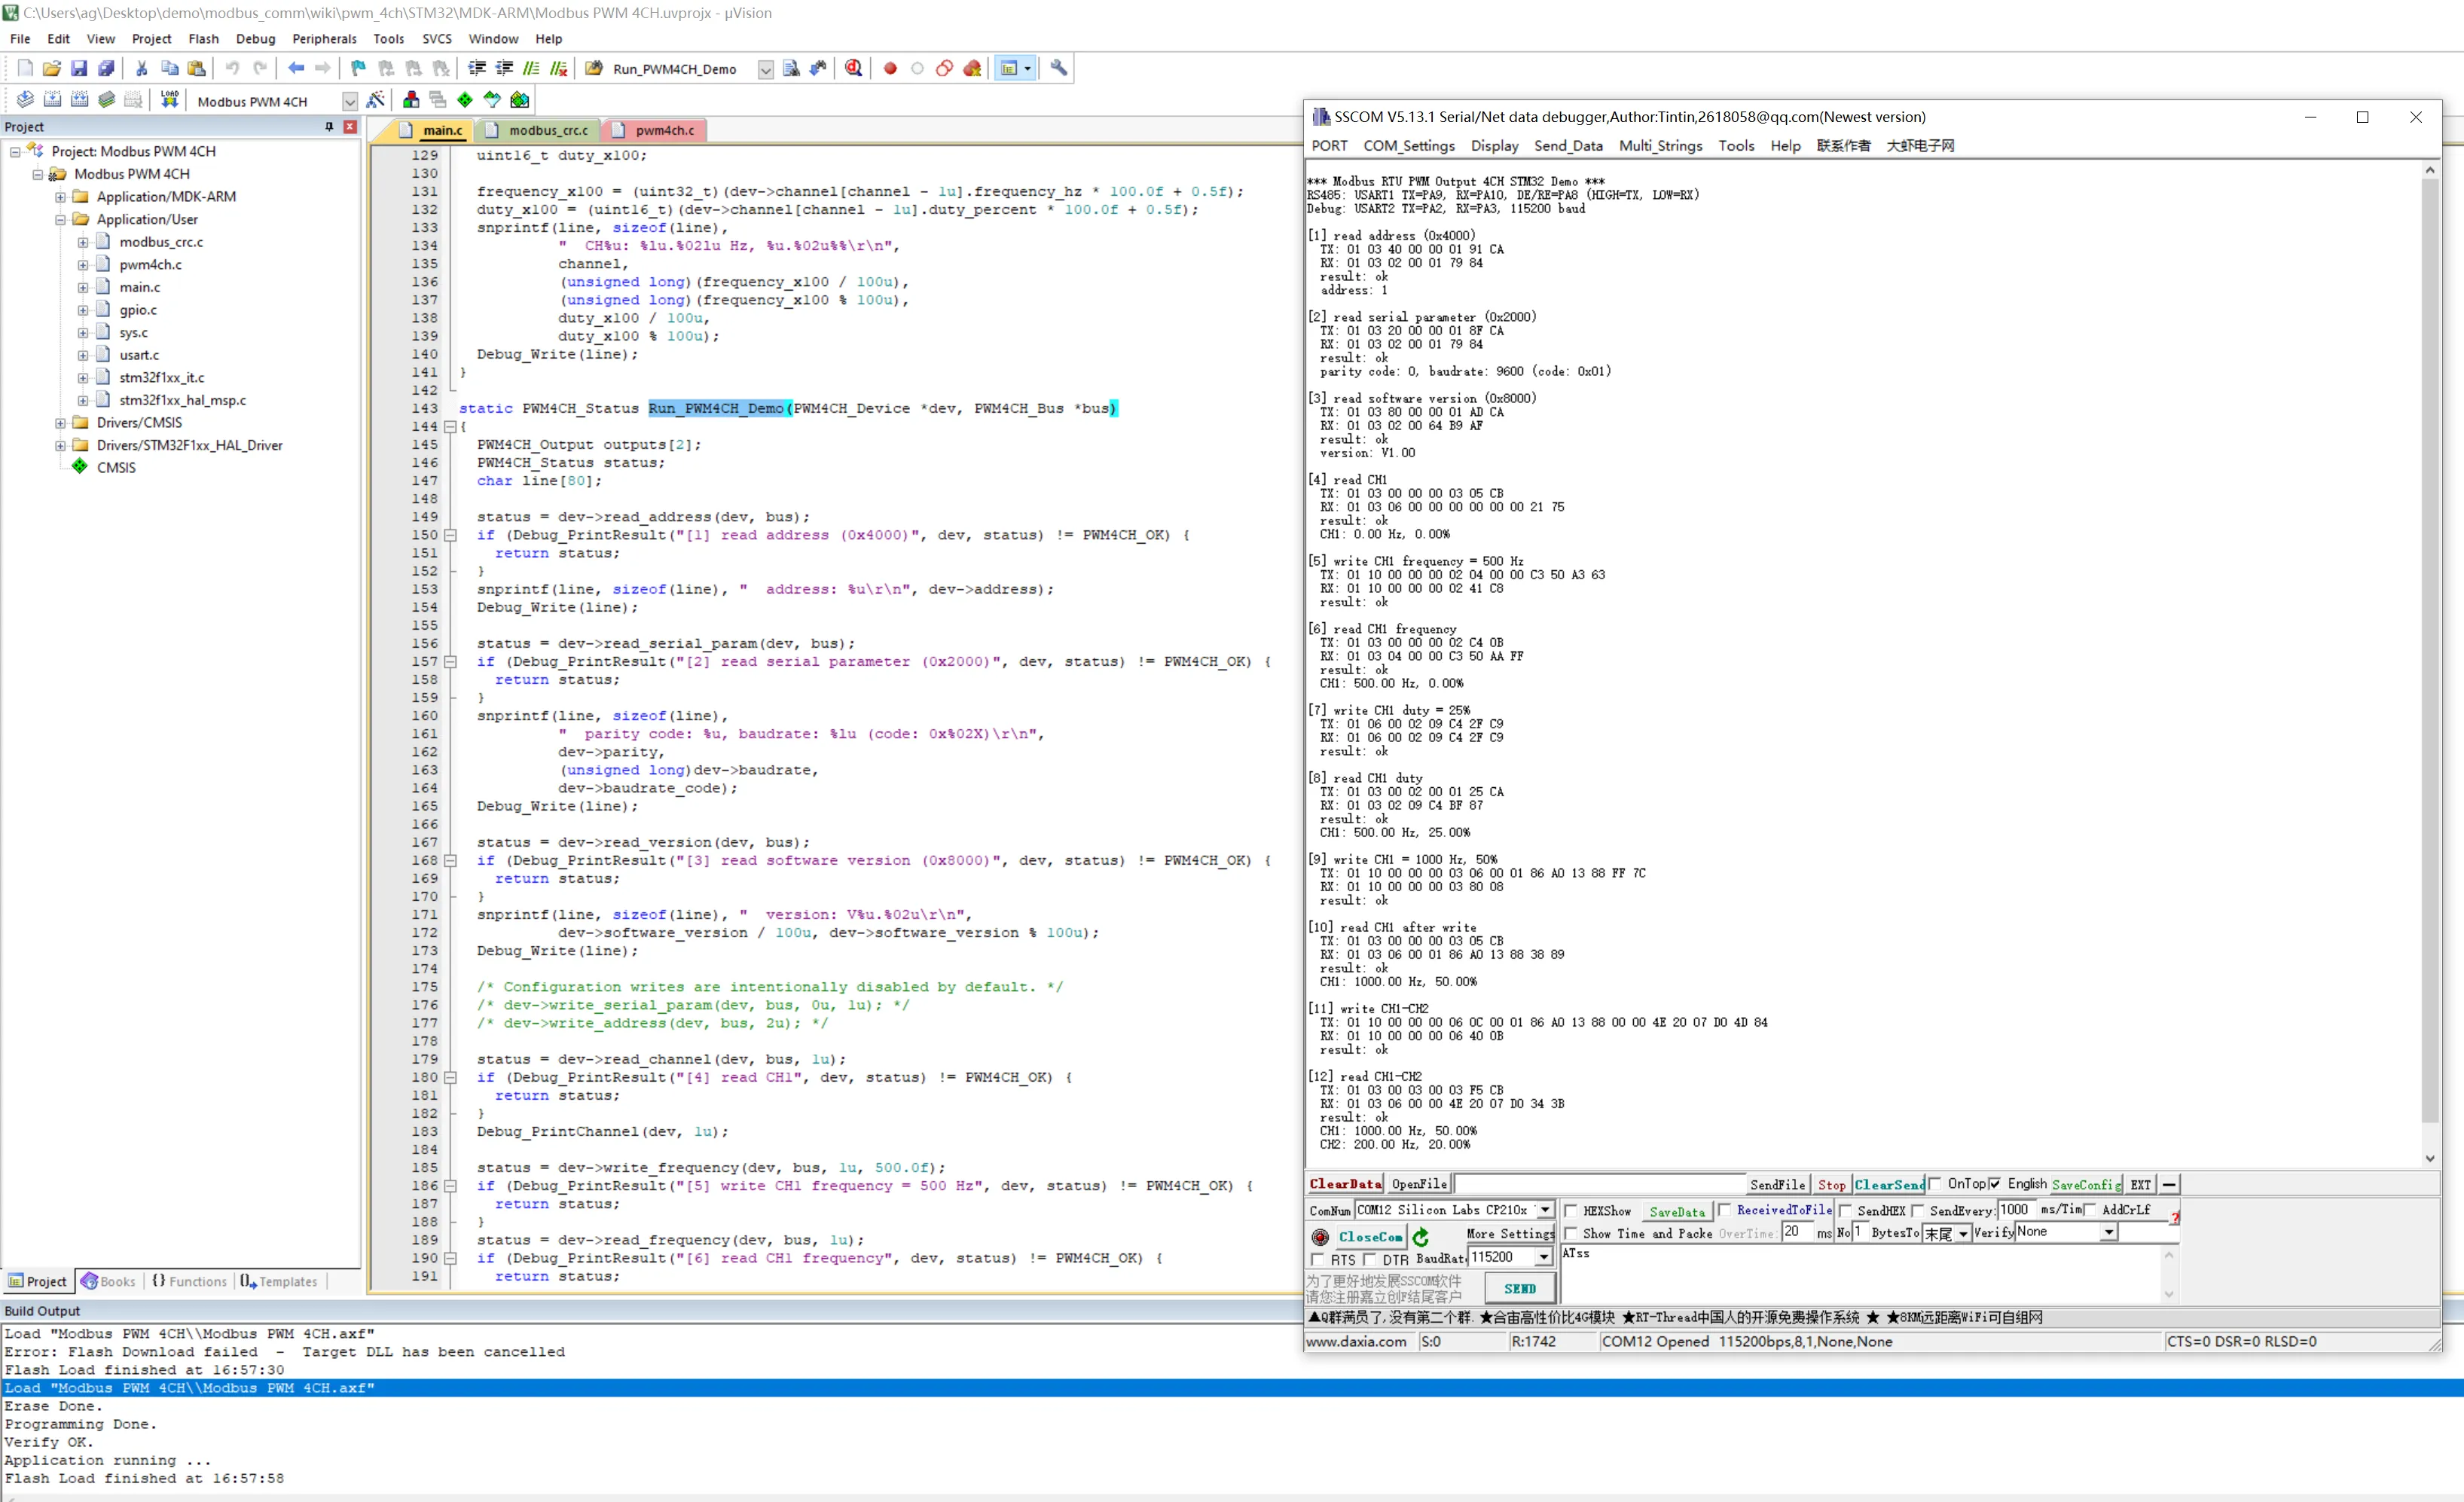2464x1502 pixels.
Task: Click the Kill All Breakpoints icon
Action: (x=972, y=68)
